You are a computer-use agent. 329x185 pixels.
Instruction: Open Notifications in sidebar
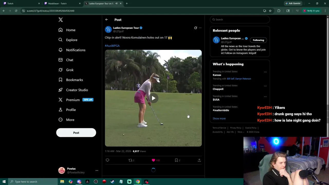72,50
